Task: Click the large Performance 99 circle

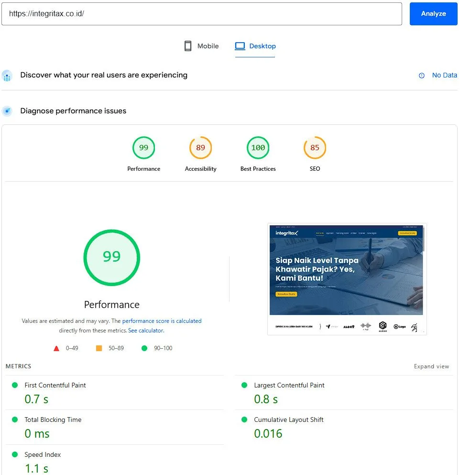Action: 111,257
